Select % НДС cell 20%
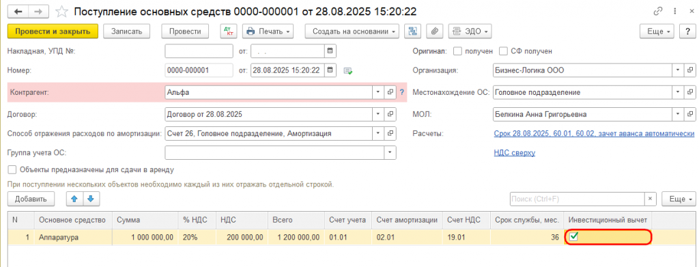 [x=197, y=237]
